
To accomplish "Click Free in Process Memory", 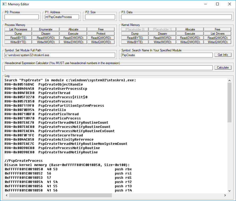I will click(101, 29).
